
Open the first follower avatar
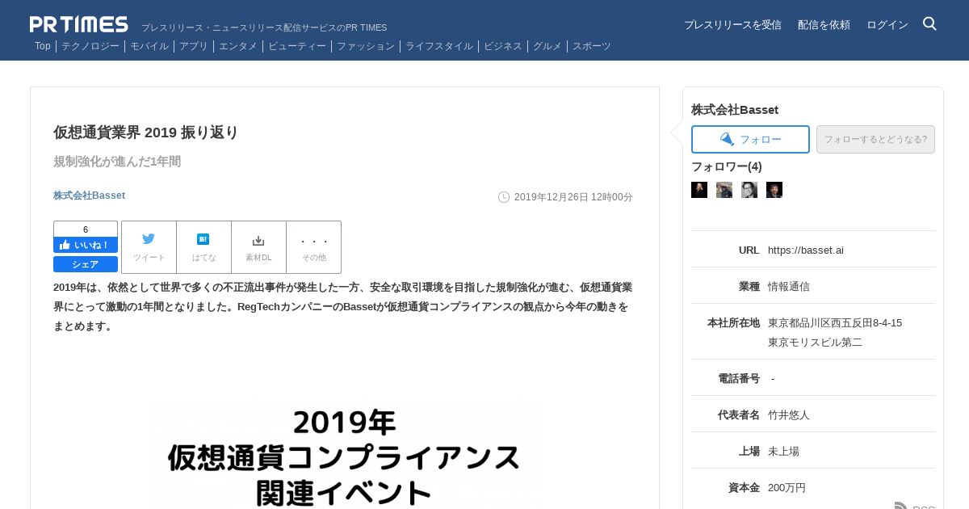[699, 190]
